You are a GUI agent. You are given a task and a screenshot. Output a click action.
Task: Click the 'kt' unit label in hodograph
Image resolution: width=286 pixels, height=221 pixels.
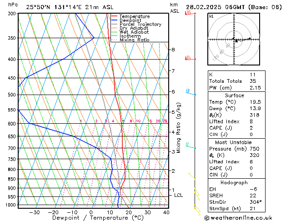pos(211,16)
